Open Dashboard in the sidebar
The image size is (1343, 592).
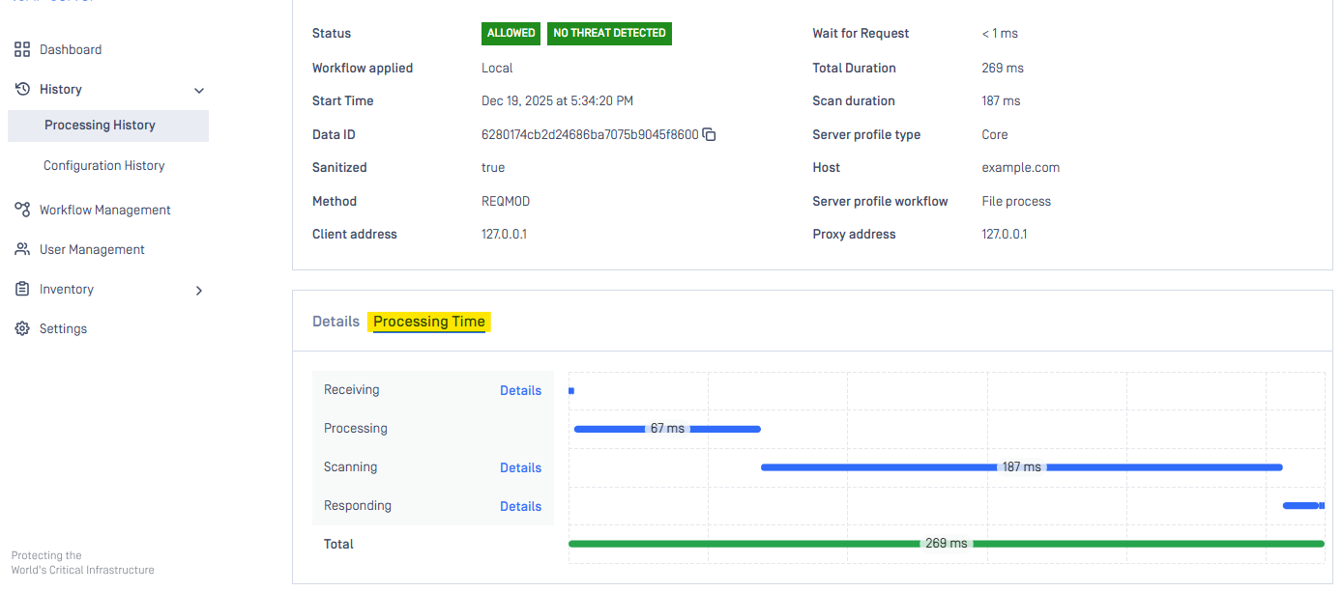pyautogui.click(x=71, y=49)
